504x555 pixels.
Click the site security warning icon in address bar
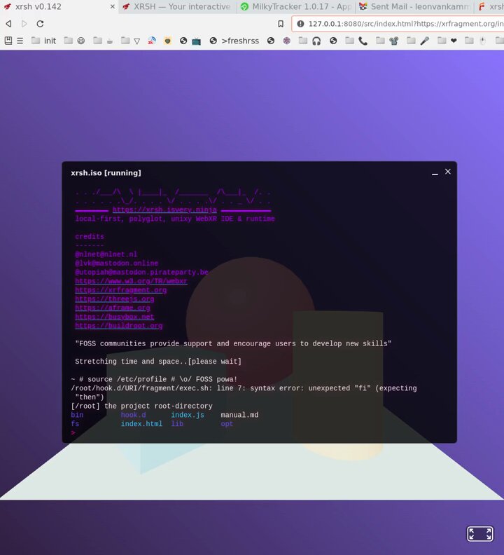coord(300,24)
